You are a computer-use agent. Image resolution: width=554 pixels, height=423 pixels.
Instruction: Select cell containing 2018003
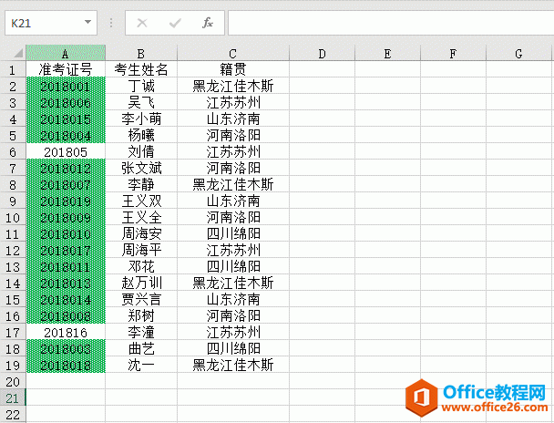pyautogui.click(x=66, y=349)
